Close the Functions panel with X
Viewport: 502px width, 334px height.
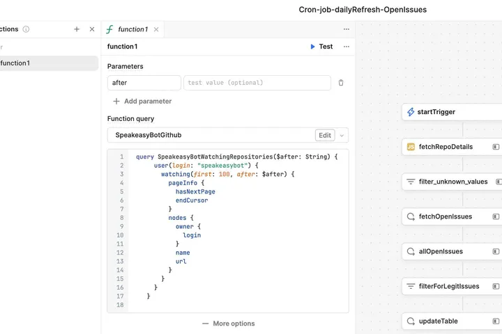[x=92, y=29]
